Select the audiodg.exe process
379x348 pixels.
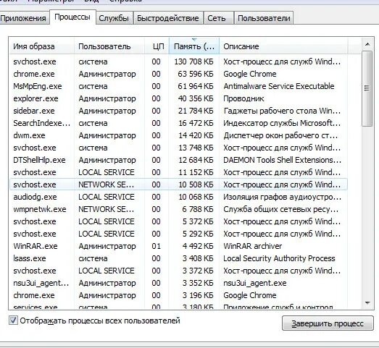point(178,198)
